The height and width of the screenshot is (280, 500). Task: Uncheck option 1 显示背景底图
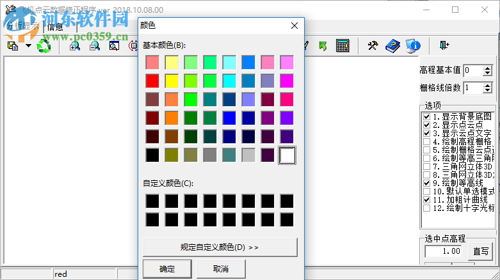426,117
